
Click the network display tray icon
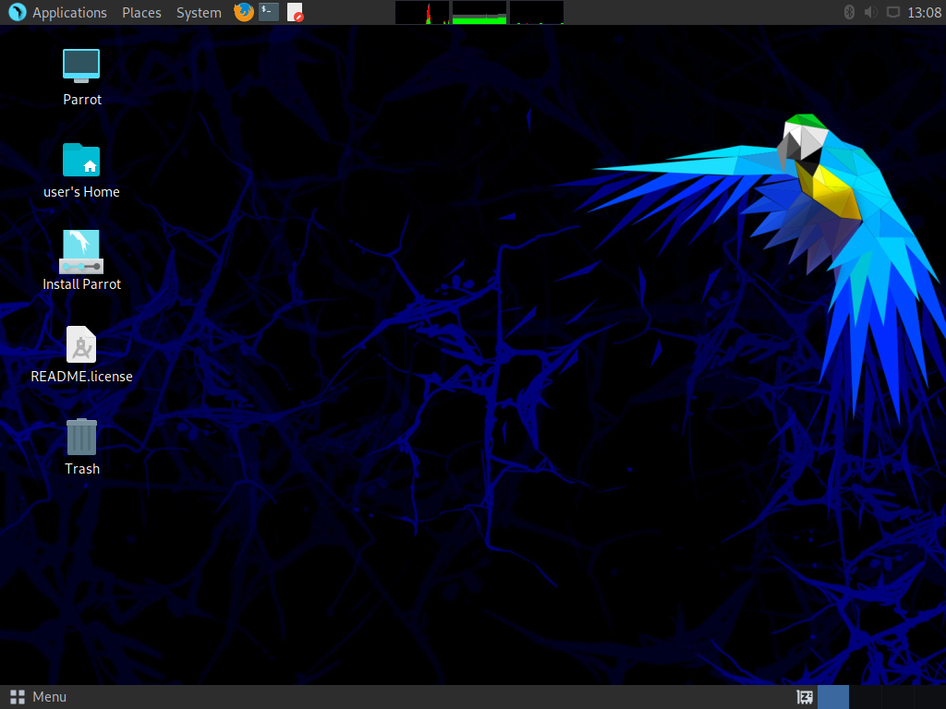893,12
